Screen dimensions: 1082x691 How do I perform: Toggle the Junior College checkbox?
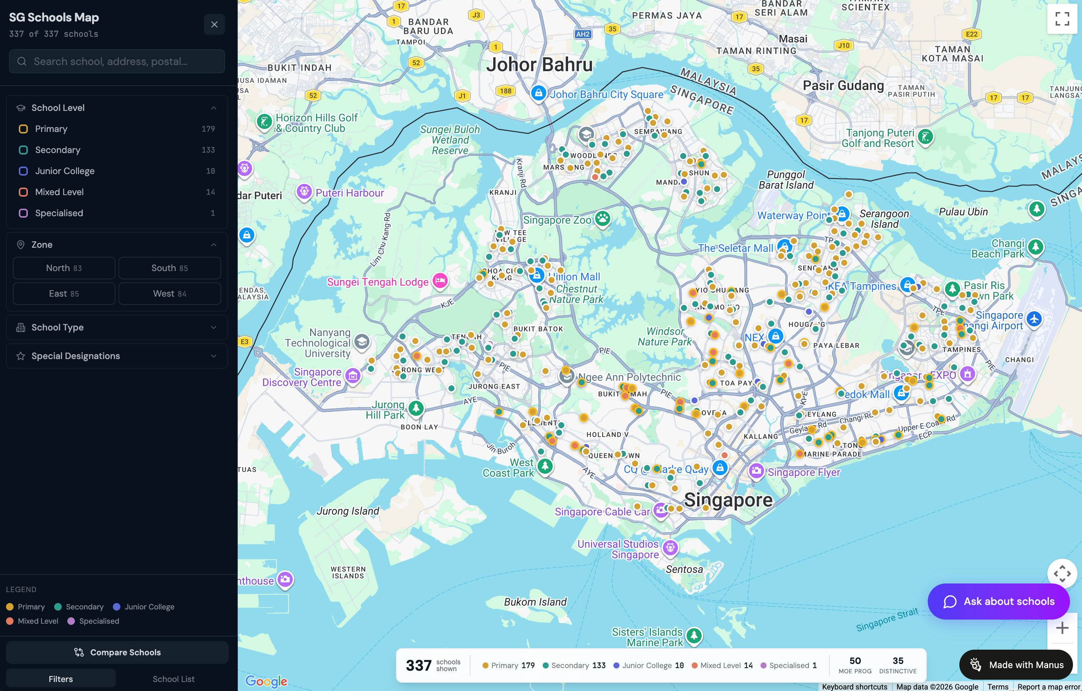point(23,171)
